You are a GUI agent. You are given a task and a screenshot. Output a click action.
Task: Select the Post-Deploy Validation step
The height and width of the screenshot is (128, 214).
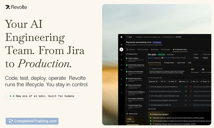135,100
